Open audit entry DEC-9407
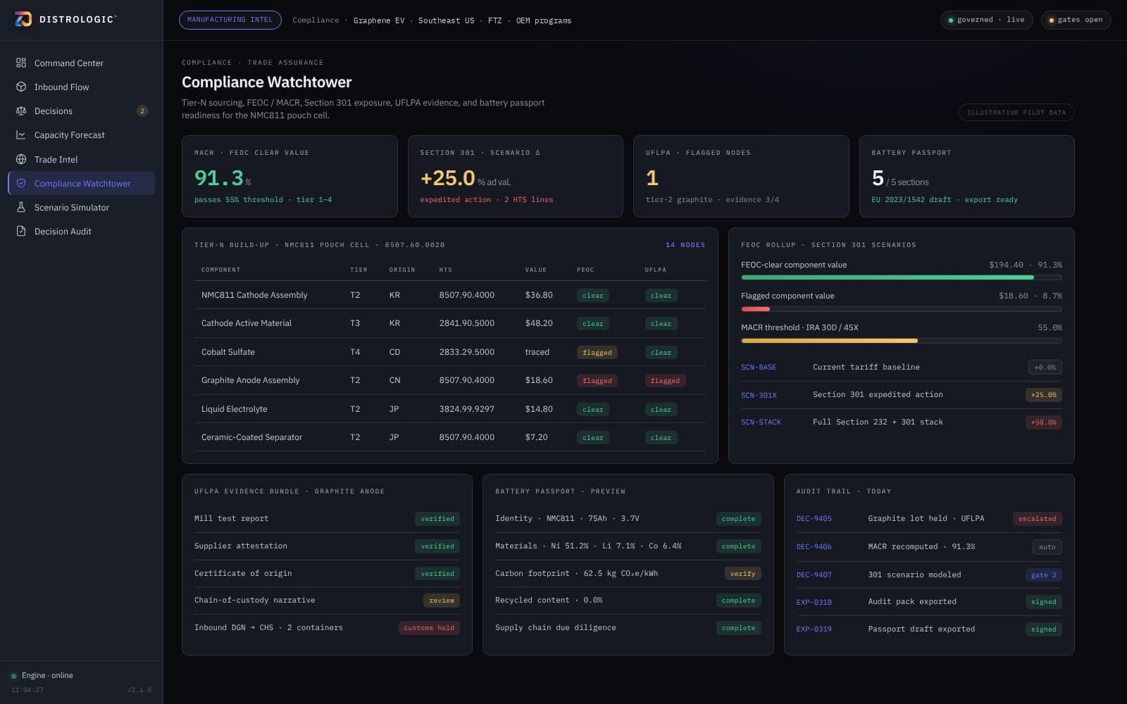 point(814,575)
